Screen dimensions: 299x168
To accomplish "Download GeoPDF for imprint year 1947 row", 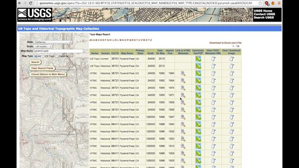I will 198,117.
